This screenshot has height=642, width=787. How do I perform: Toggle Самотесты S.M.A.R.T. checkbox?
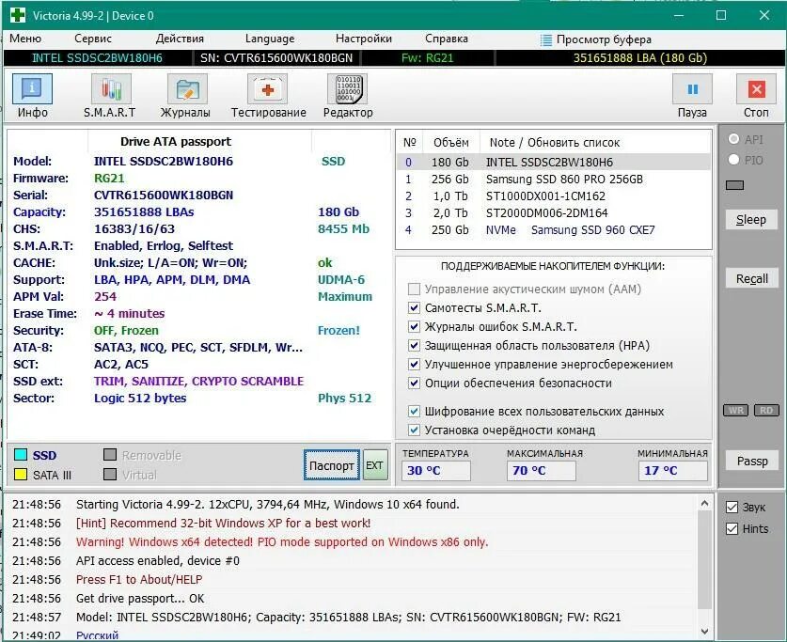(414, 307)
